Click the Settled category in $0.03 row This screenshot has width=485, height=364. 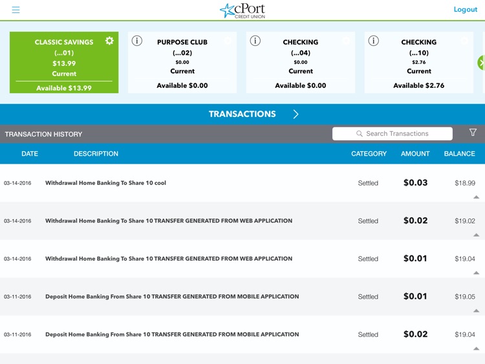368,183
